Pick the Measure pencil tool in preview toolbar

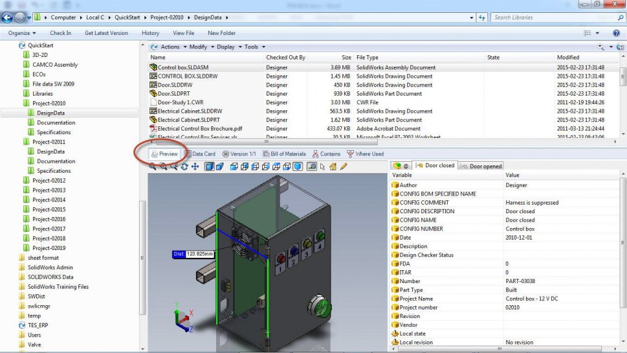click(342, 166)
